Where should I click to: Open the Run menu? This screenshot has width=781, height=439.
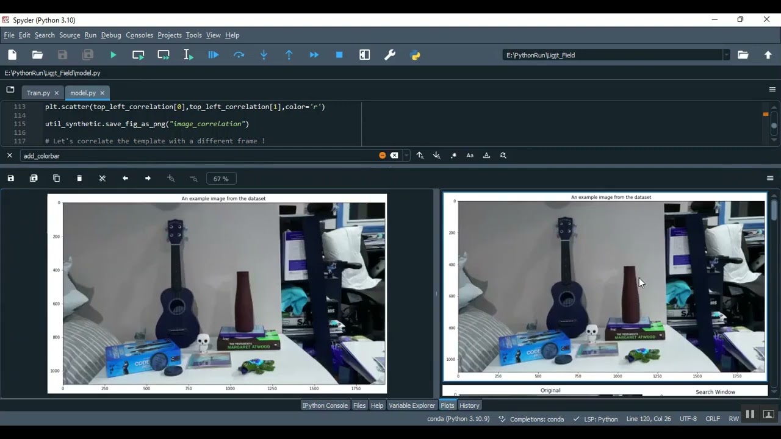pyautogui.click(x=90, y=35)
